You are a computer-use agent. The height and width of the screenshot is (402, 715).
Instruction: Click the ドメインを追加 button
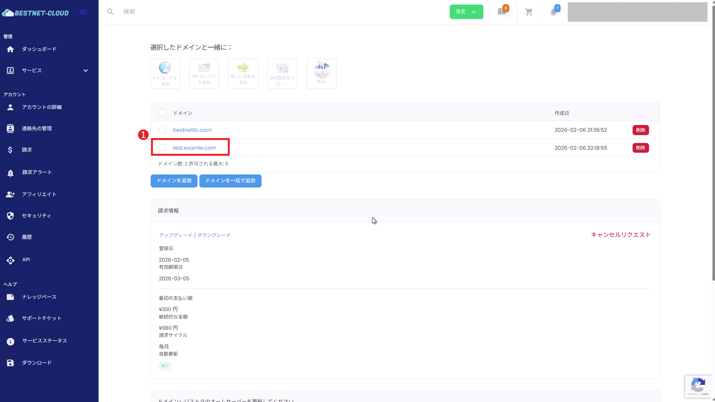click(x=174, y=181)
